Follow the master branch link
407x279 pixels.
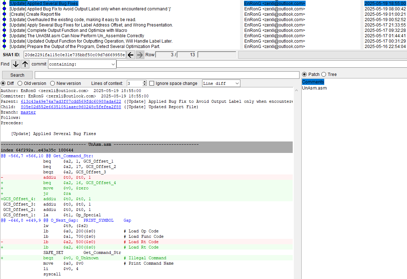pyautogui.click(x=28, y=112)
